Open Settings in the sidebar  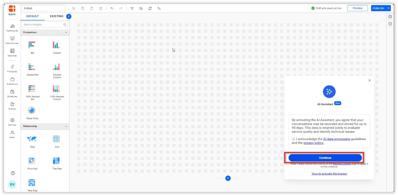coord(12,122)
